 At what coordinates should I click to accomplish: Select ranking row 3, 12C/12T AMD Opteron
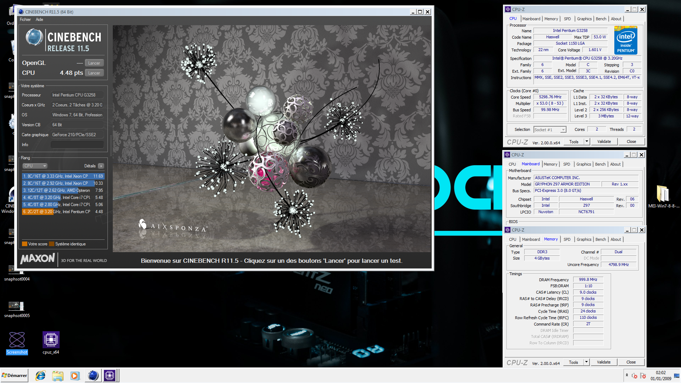(63, 190)
